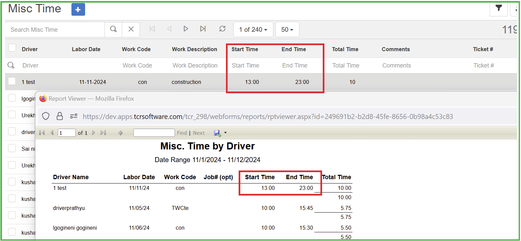Select the Firefox address bar URL
Viewport: 521px width, 241px height.
coord(268,116)
